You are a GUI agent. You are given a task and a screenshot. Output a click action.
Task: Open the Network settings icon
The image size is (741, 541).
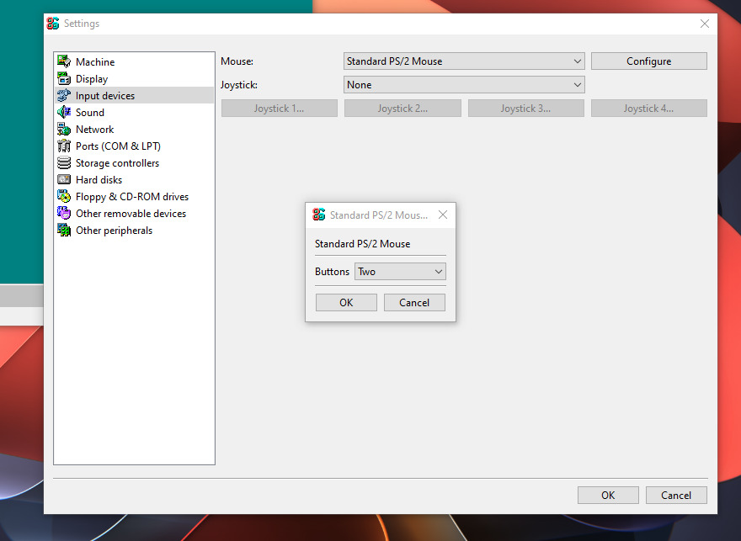click(x=64, y=129)
